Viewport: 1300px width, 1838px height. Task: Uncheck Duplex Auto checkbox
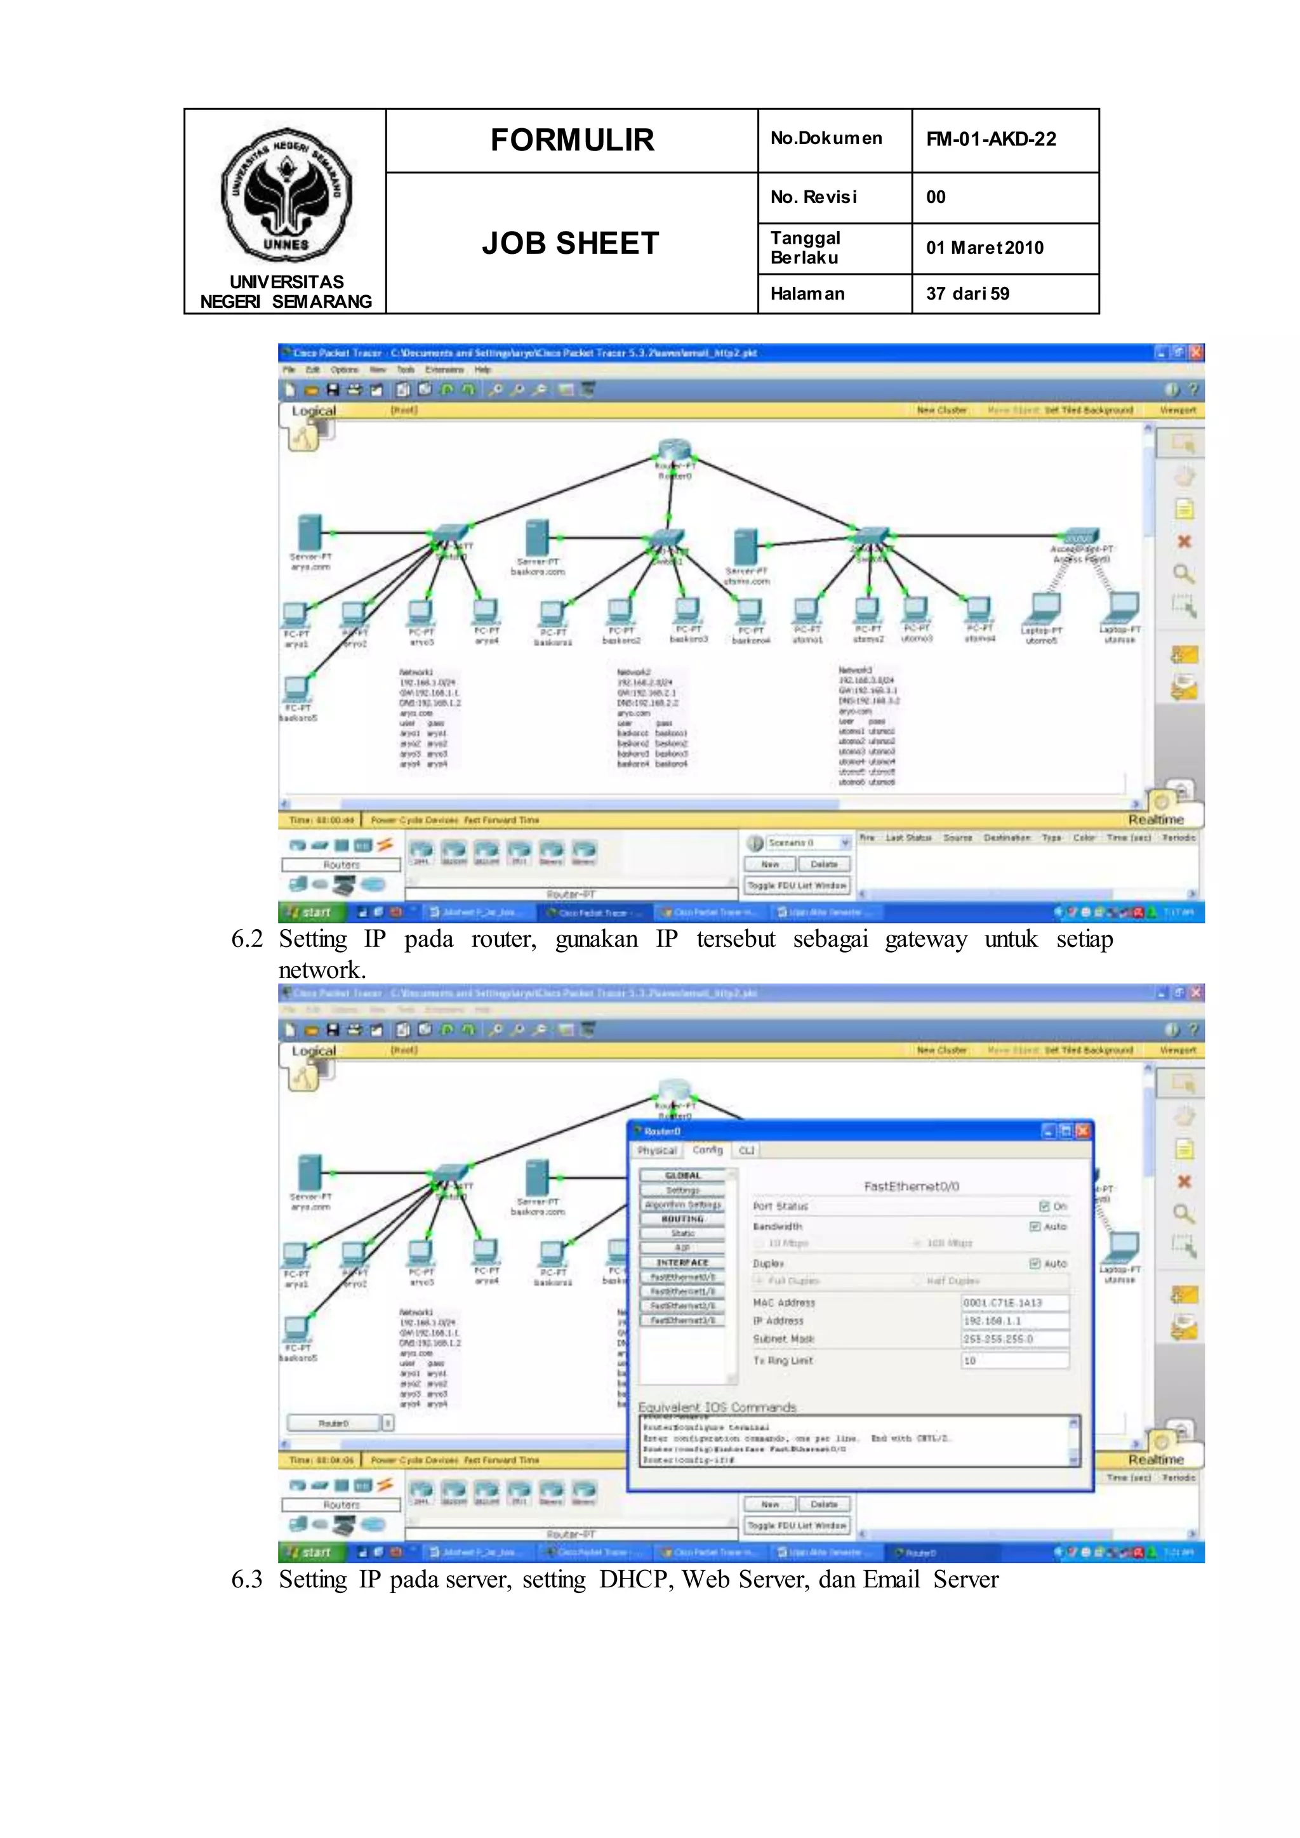coord(1034,1263)
